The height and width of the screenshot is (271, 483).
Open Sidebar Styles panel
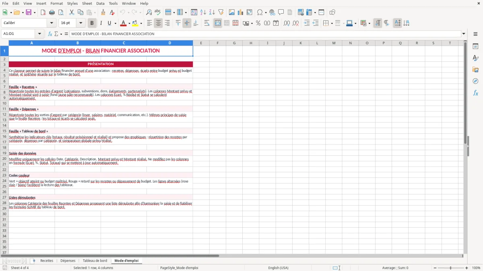[x=475, y=58]
